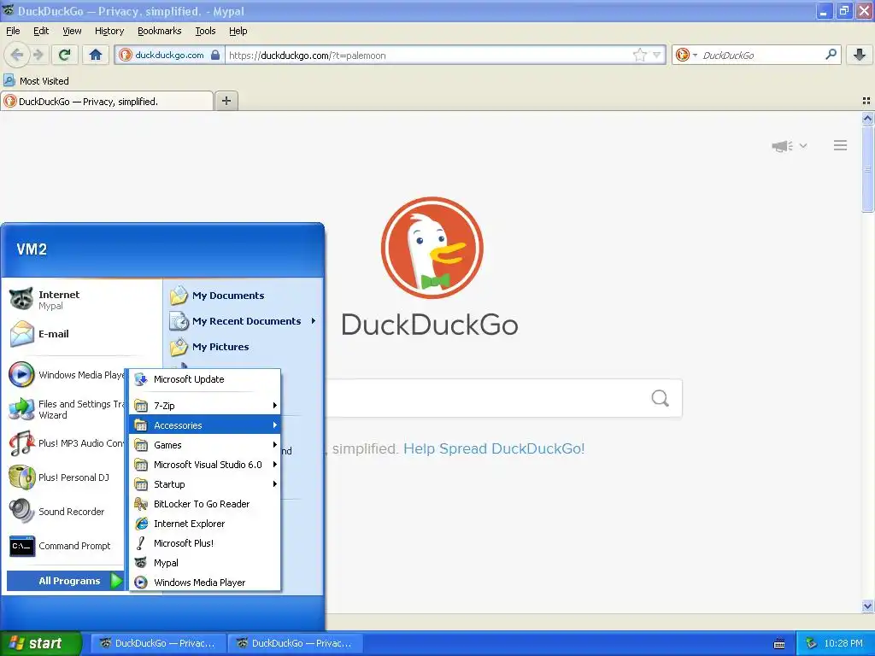Bookmark this page with the star icon
This screenshot has height=656, width=875.
[x=639, y=55]
